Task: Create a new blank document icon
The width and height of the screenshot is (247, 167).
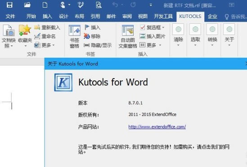Action: coord(45,5)
